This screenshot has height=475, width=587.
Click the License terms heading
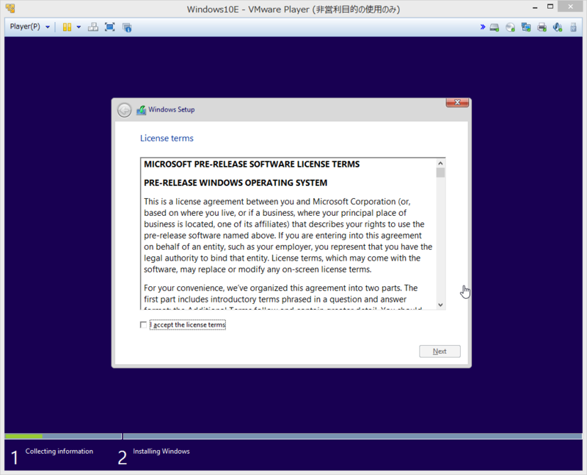click(x=167, y=138)
